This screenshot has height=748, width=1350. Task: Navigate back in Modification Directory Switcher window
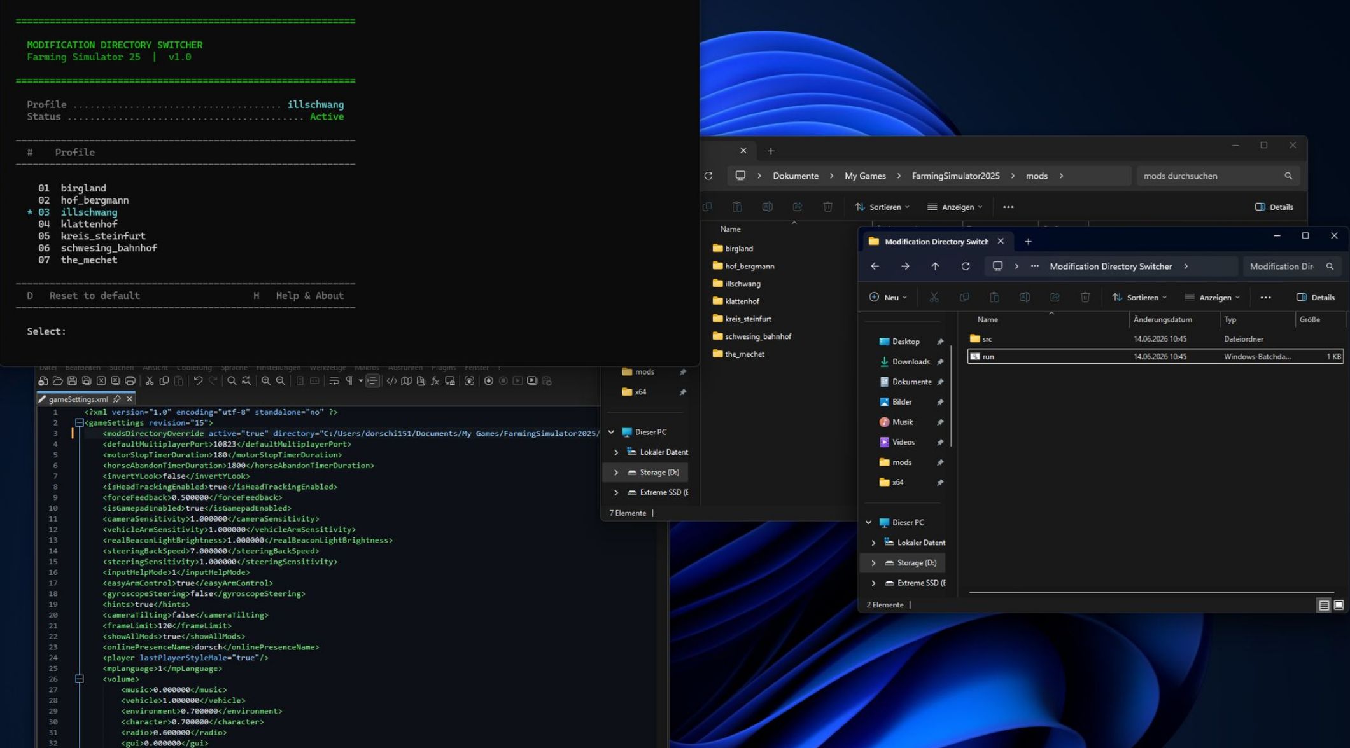[x=875, y=267]
